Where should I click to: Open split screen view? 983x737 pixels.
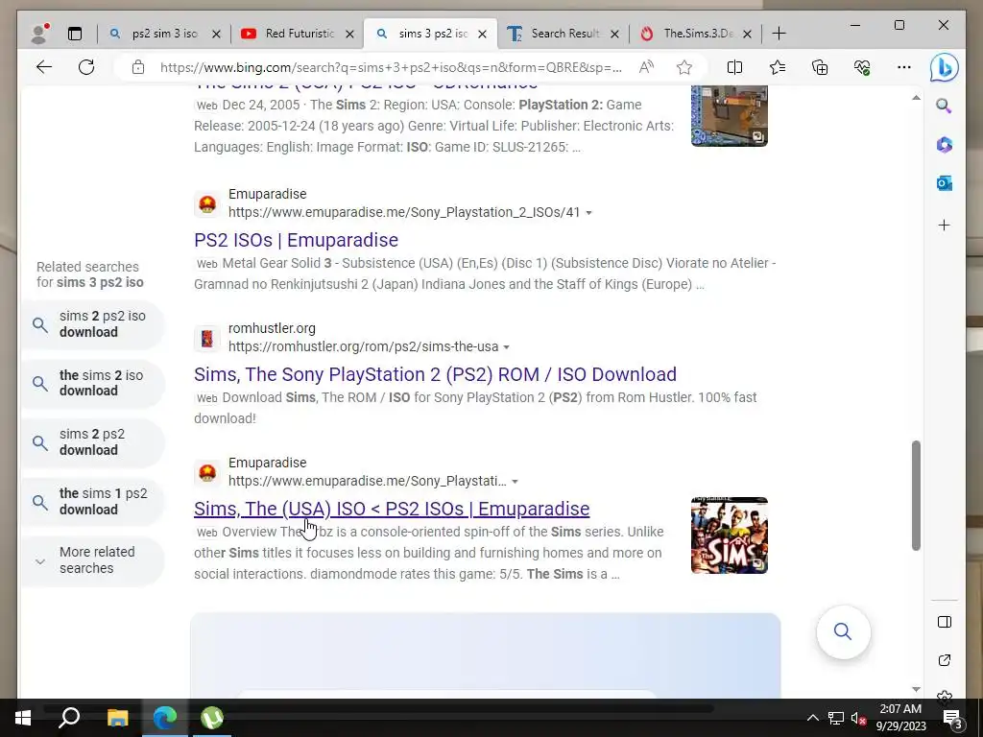coord(734,67)
